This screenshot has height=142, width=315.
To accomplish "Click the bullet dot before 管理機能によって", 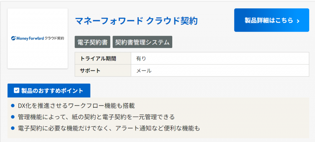I will (x=13, y=117).
